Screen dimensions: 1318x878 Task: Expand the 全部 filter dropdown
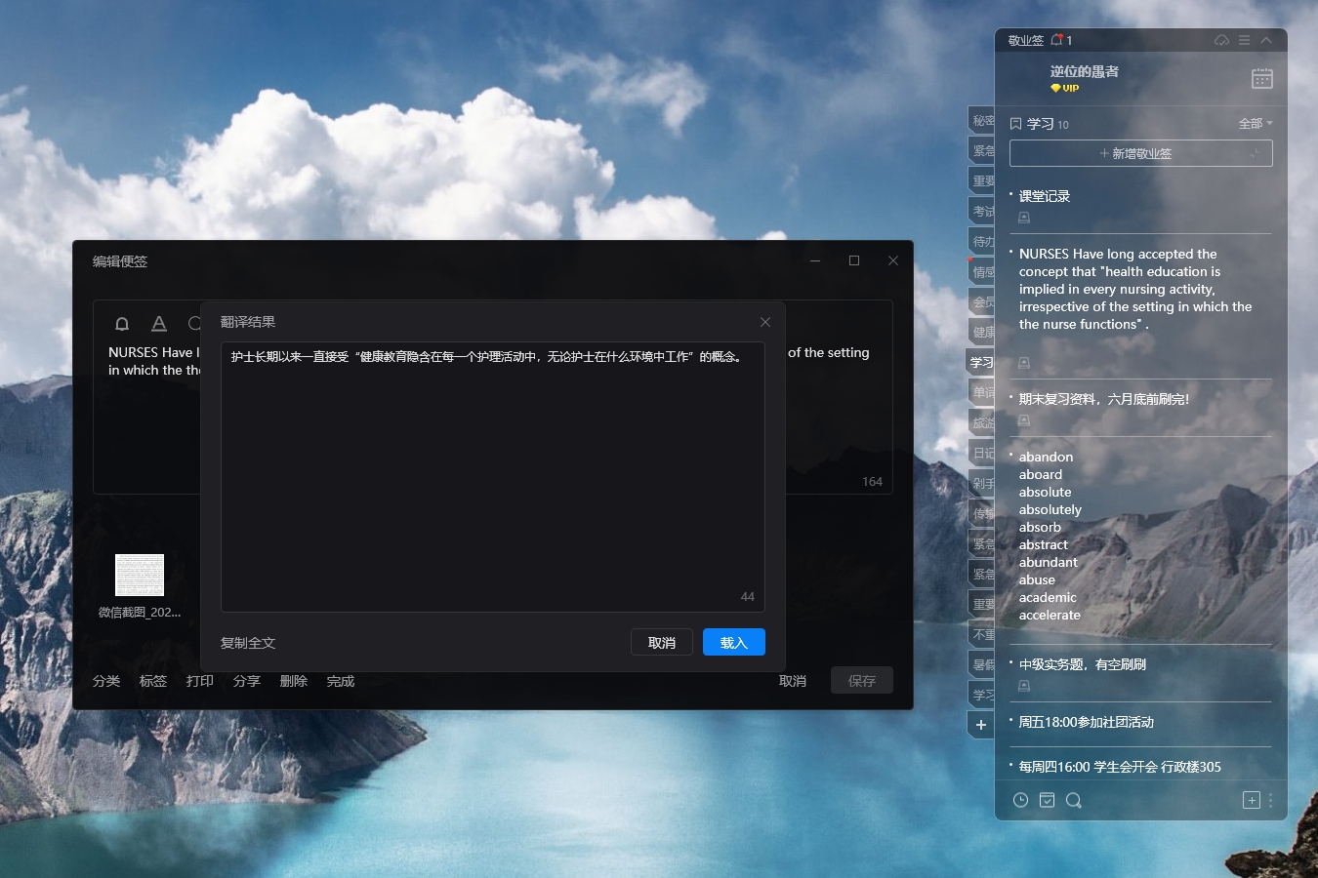coord(1256,124)
